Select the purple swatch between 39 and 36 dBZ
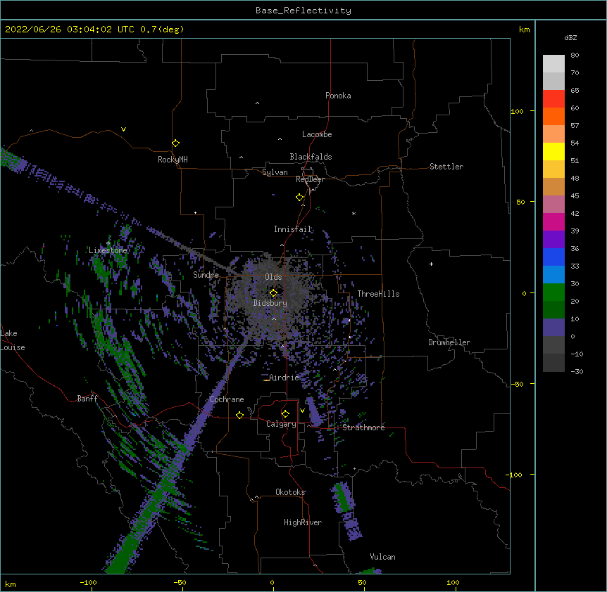Screen dimensions: 607x592 (x=553, y=240)
